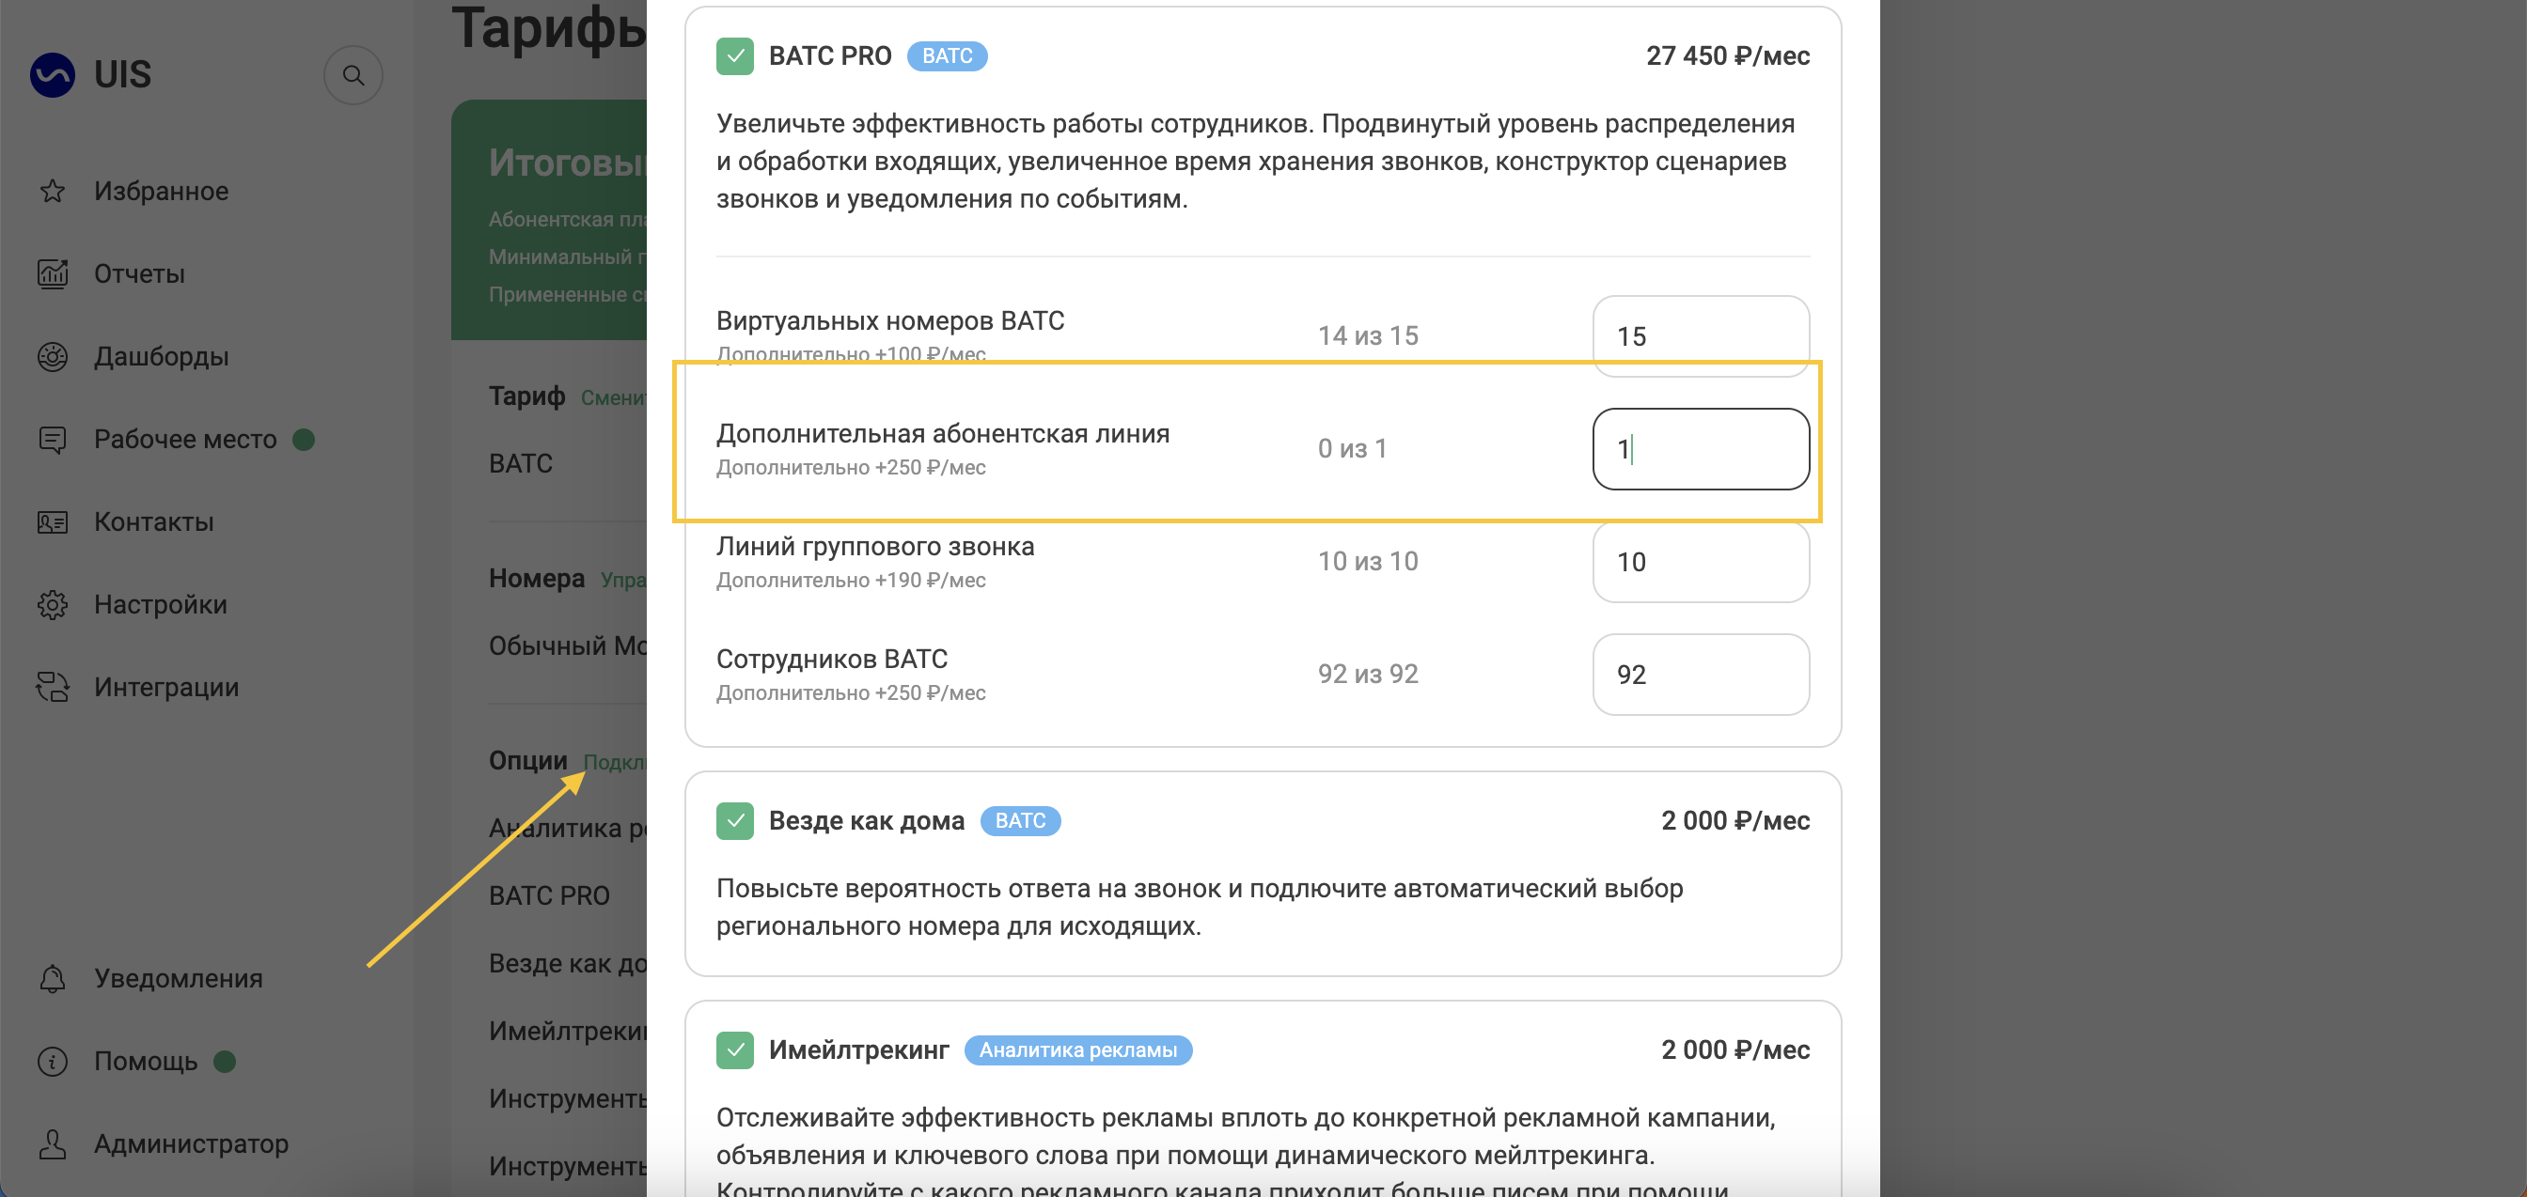The height and width of the screenshot is (1197, 2527).
Task: Click the Дашборды sidebar icon
Action: 52,357
